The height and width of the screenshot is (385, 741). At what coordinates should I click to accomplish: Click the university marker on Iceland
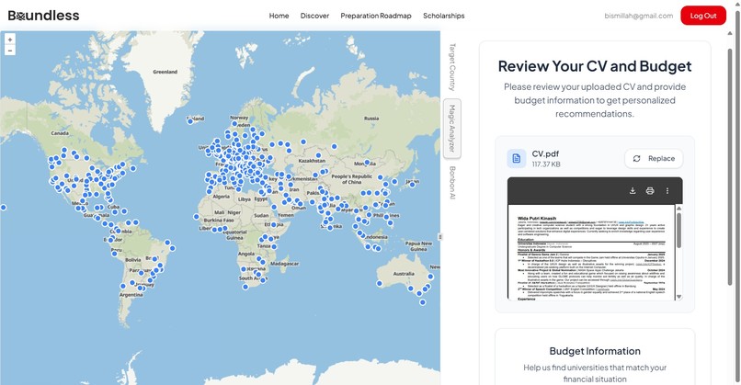click(x=190, y=121)
